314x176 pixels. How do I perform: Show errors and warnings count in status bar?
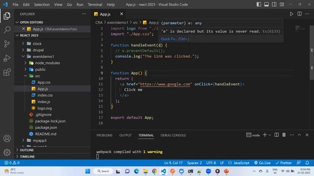(x=12, y=163)
